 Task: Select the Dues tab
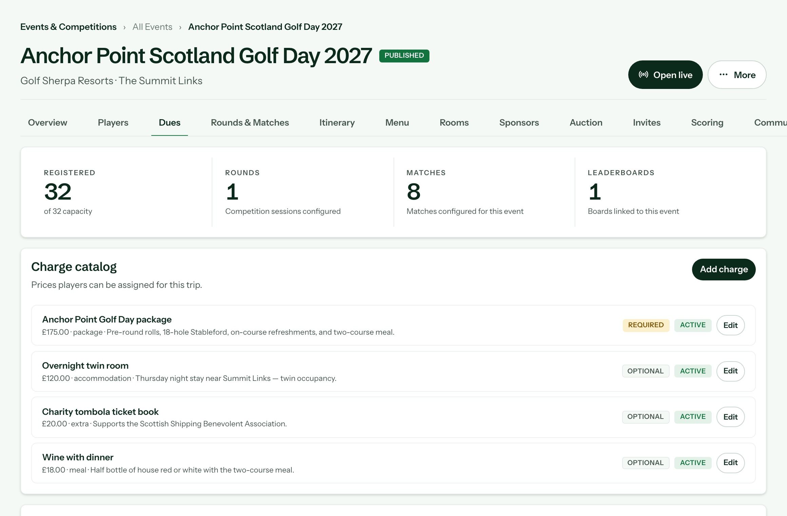170,123
